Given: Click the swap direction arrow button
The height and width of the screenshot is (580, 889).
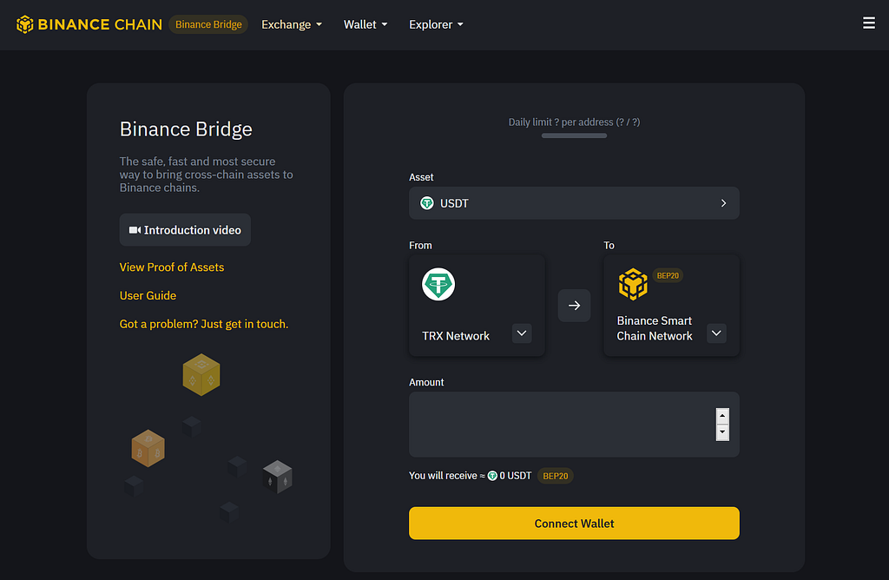Looking at the screenshot, I should tap(574, 306).
